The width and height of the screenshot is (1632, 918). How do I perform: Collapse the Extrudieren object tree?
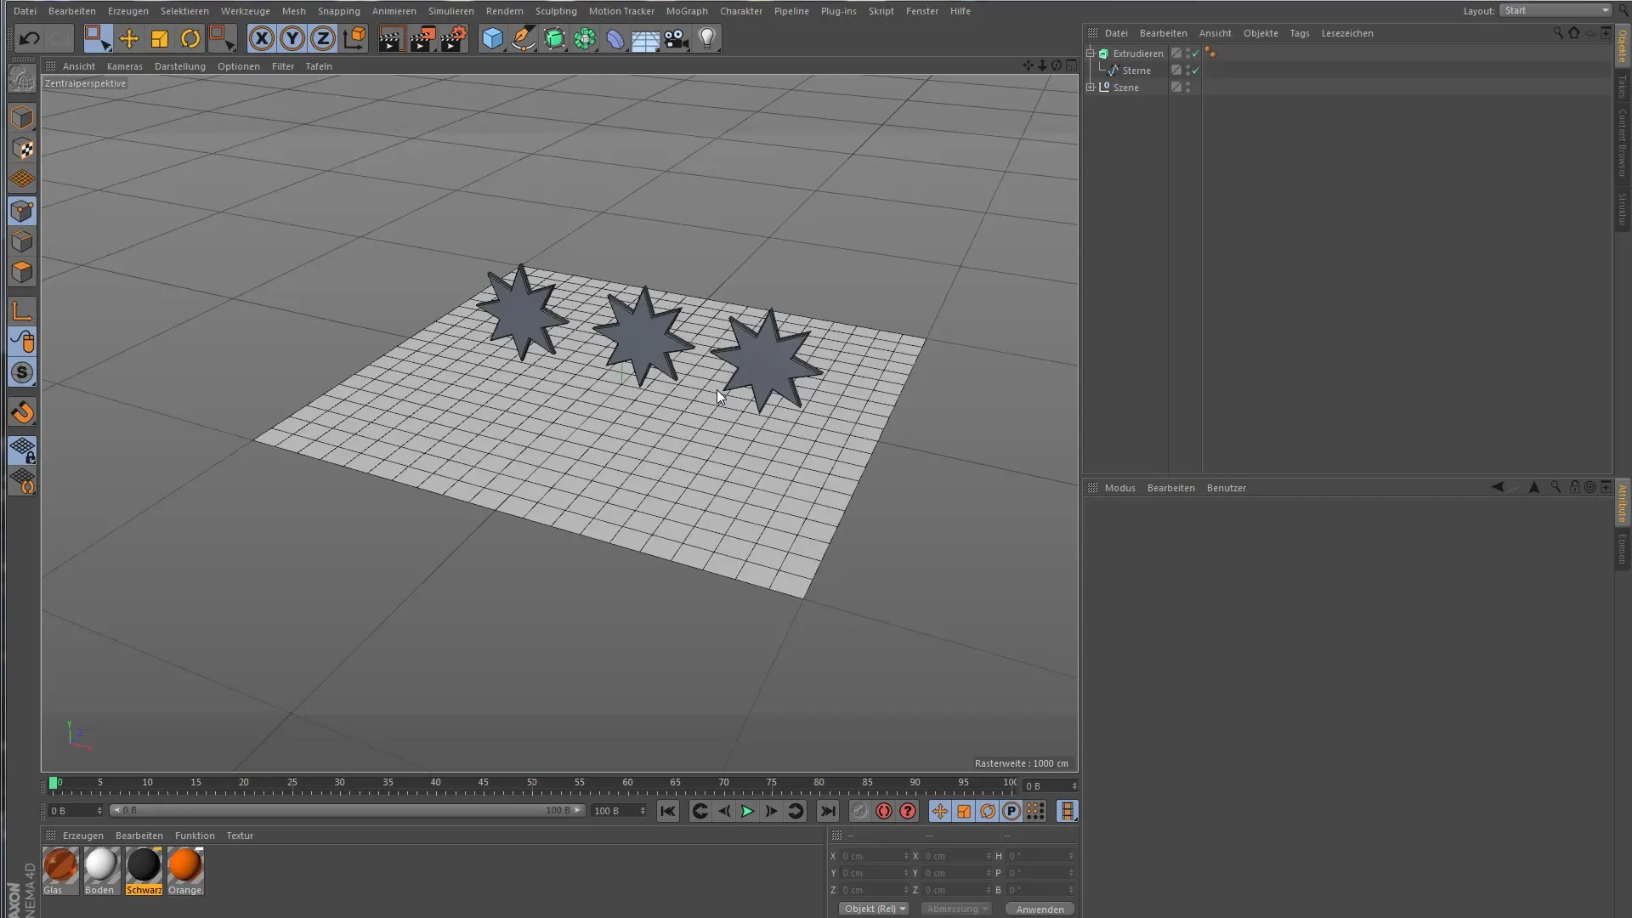1091,53
